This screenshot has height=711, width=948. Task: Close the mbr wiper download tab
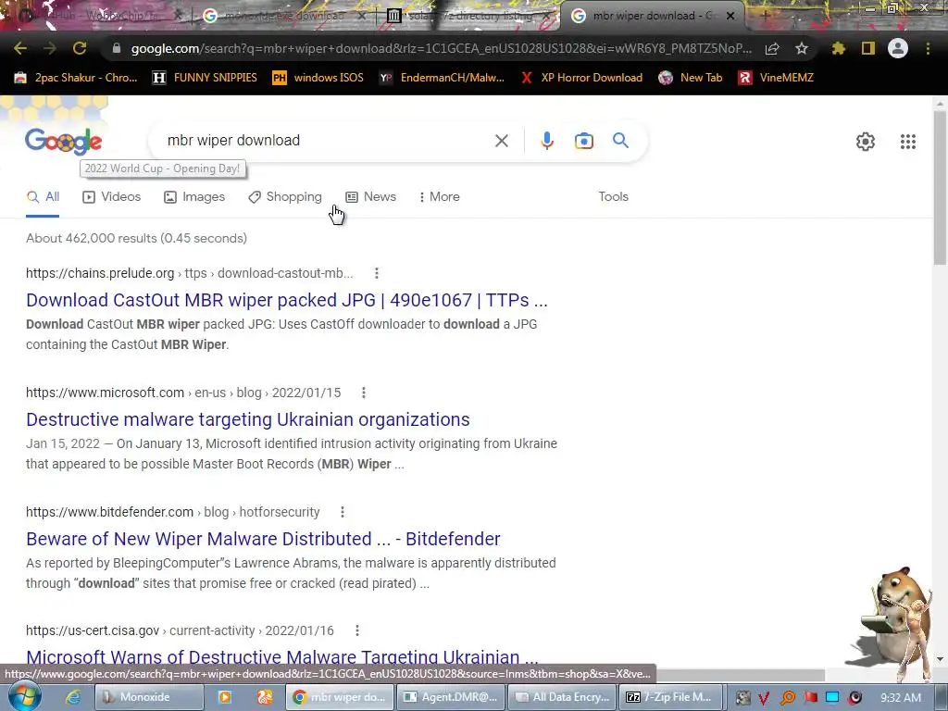tap(730, 16)
